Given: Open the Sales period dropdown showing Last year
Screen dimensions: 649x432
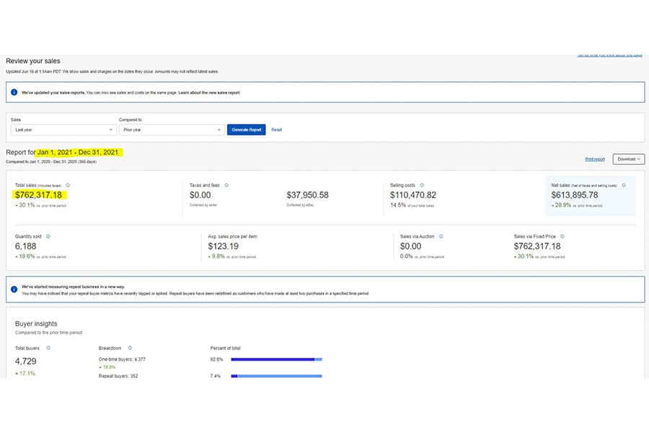Looking at the screenshot, I should (63, 130).
